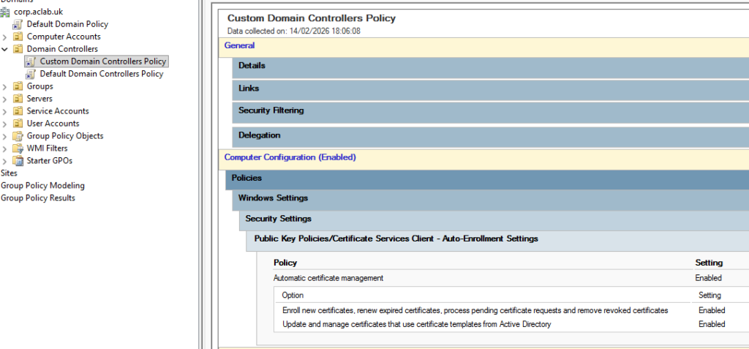Expand the Delegation report section
Image resolution: width=749 pixels, height=349 pixels.
click(x=259, y=135)
